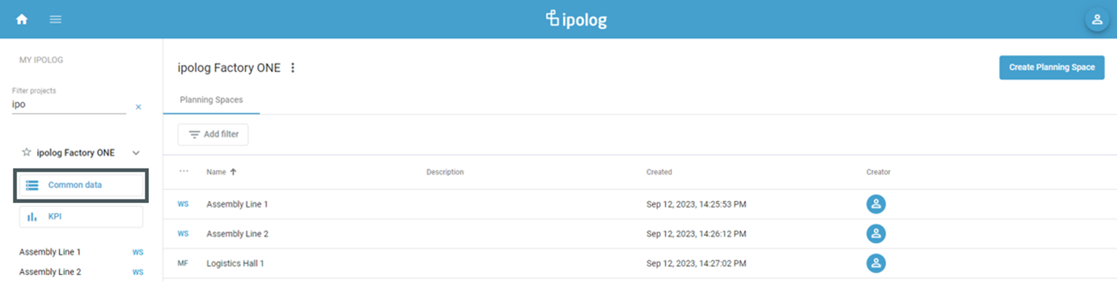The image size is (1117, 288).
Task: Collapse the ipolog Factory ONE project tree
Action: click(x=136, y=153)
